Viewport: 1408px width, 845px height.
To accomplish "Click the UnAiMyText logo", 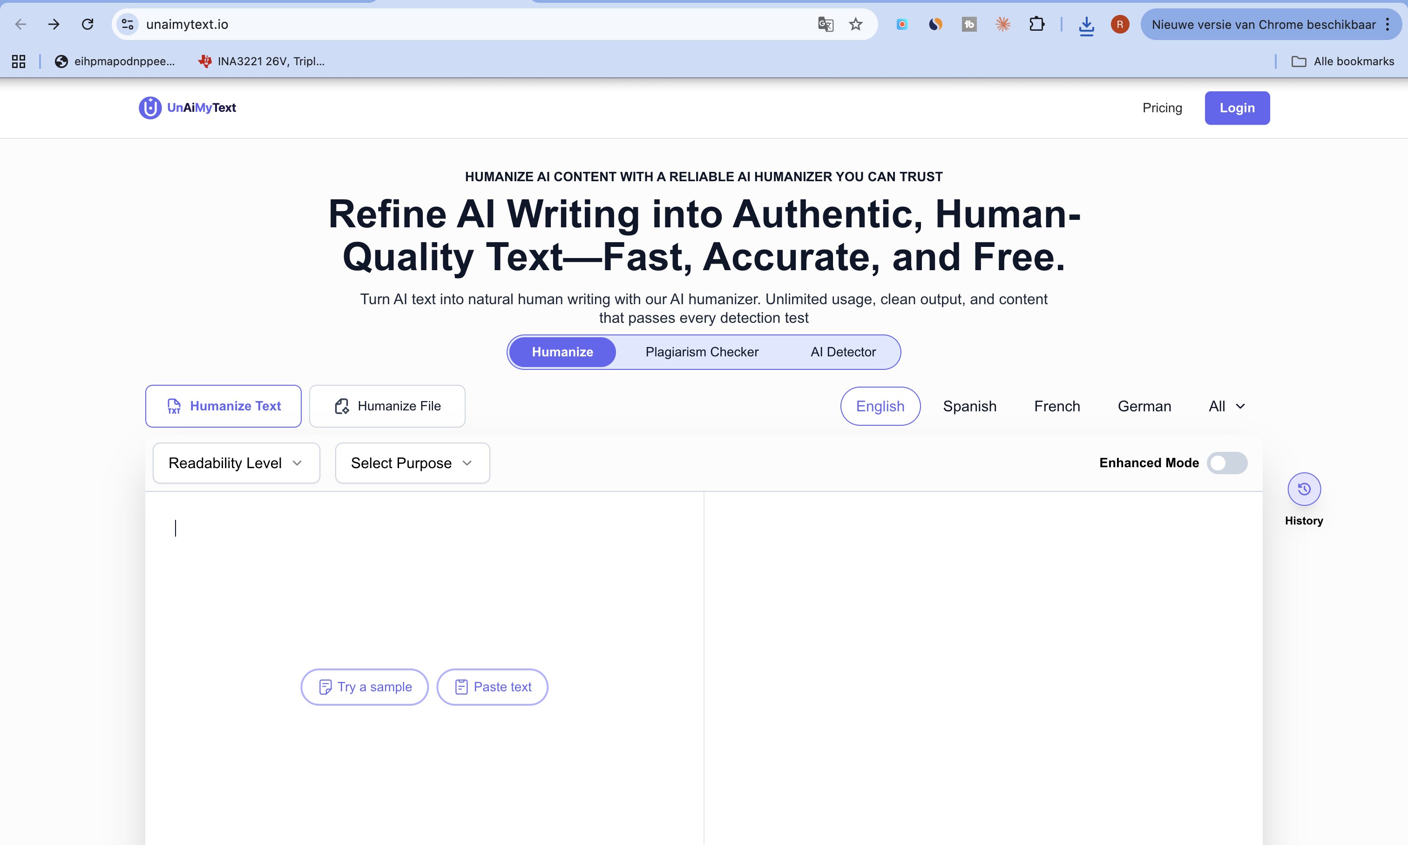I will [x=187, y=108].
